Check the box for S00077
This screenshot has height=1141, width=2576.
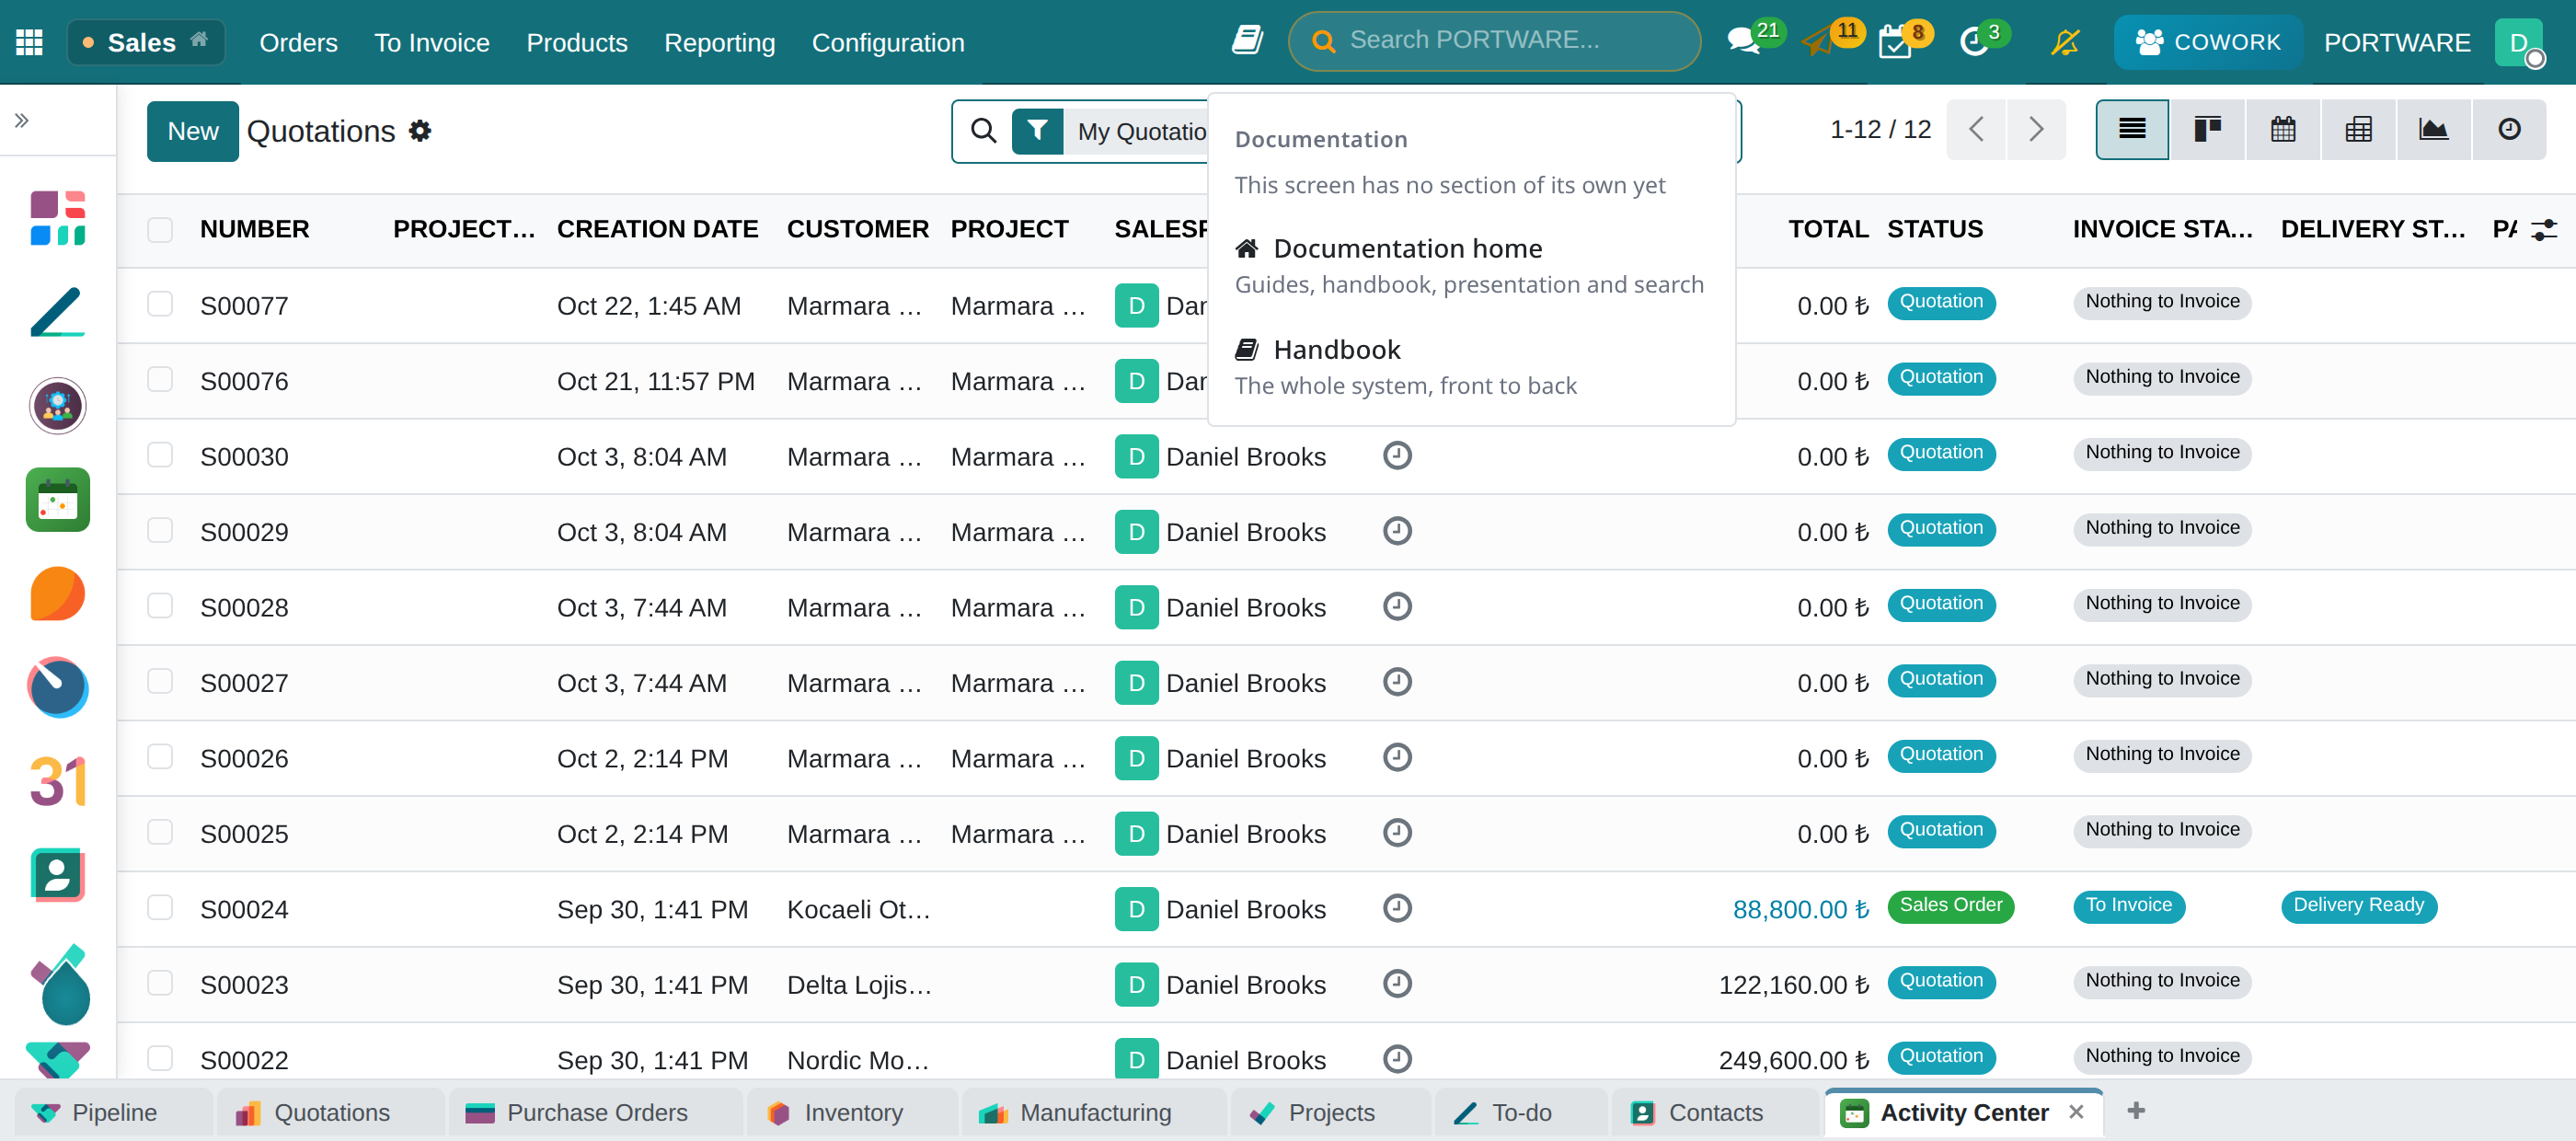coord(160,304)
